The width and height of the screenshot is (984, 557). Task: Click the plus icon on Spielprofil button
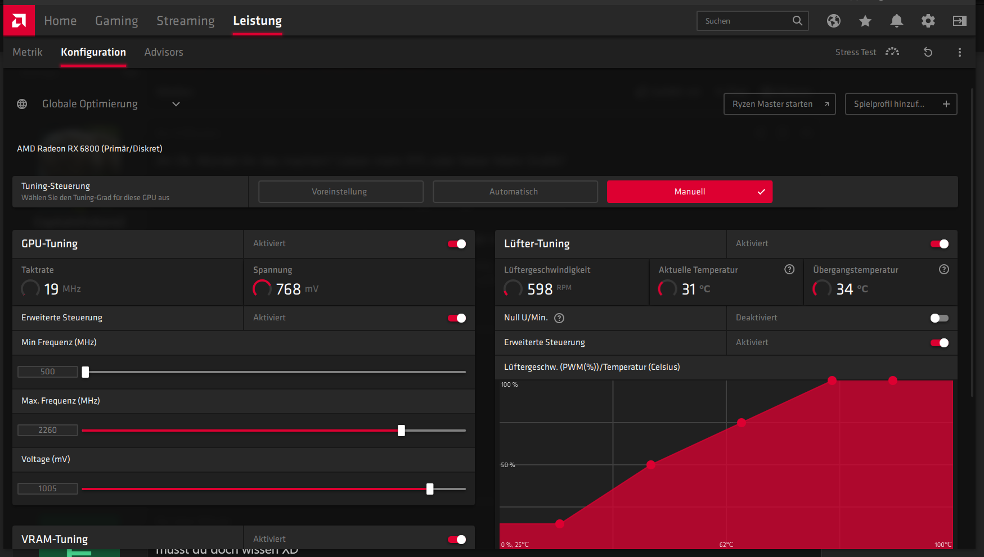[x=946, y=104]
